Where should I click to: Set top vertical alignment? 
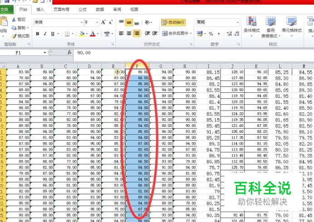click(x=121, y=22)
